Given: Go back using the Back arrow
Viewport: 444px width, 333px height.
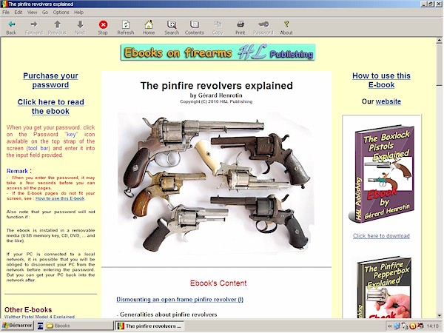Looking at the screenshot, I should pos(11,27).
